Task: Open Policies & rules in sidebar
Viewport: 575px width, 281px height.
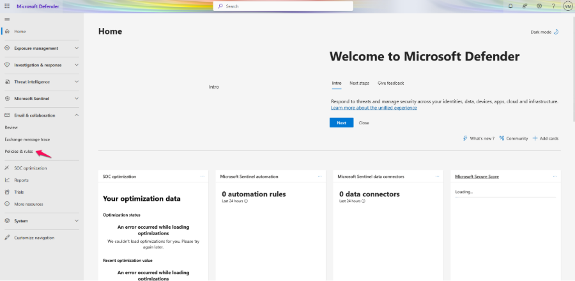Action: pyautogui.click(x=19, y=152)
